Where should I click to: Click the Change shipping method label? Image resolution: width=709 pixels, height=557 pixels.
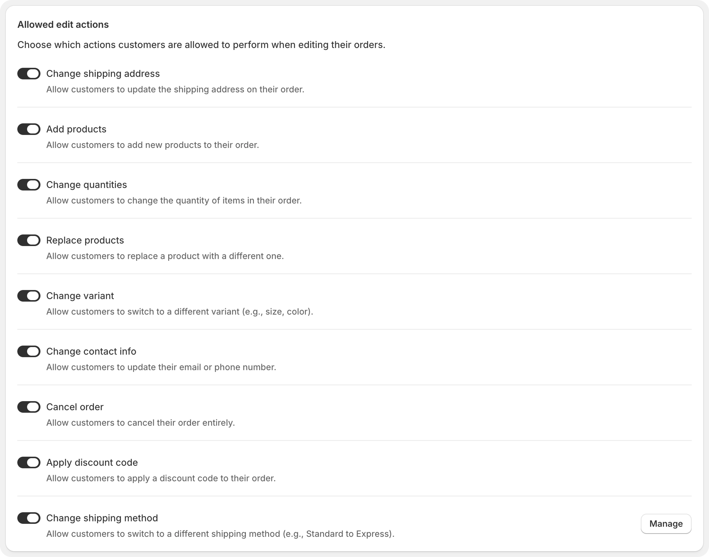point(102,518)
